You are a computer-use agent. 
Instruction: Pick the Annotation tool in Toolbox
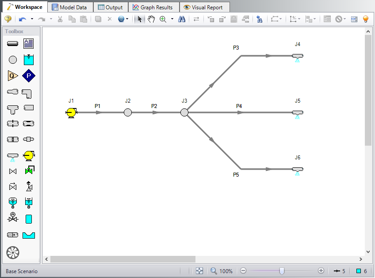coord(29,43)
